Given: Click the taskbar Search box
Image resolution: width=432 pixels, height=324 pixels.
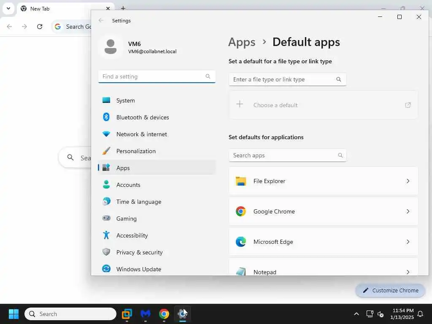Looking at the screenshot, I should coord(70,314).
